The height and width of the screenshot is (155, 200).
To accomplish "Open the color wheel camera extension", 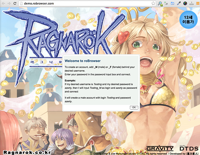I will click(x=185, y=3).
